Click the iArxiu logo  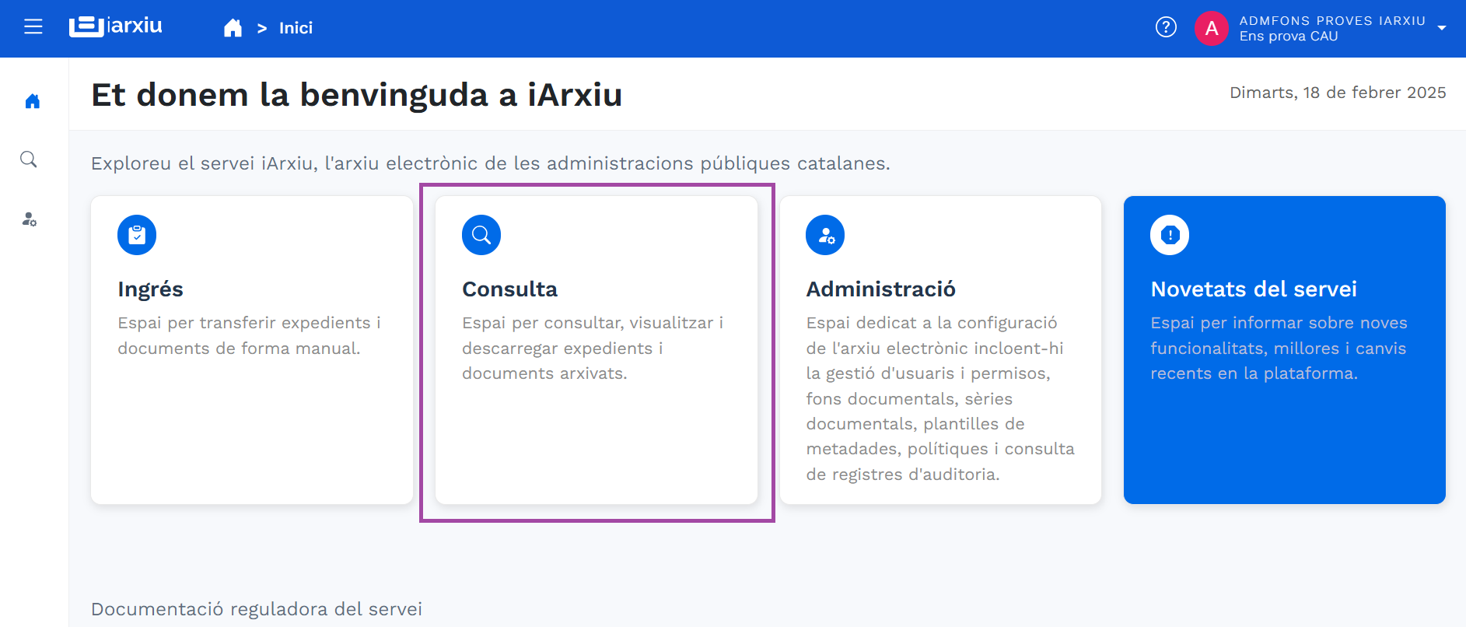coord(116,26)
